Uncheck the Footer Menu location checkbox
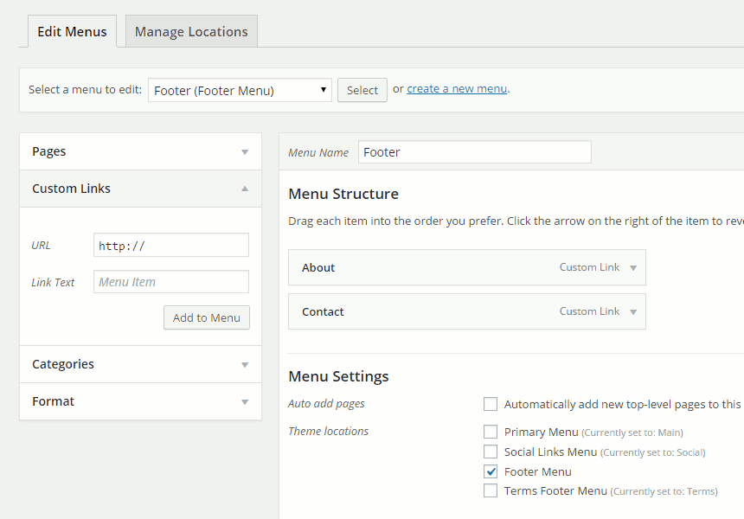Viewport: 744px width, 519px height. tap(491, 471)
